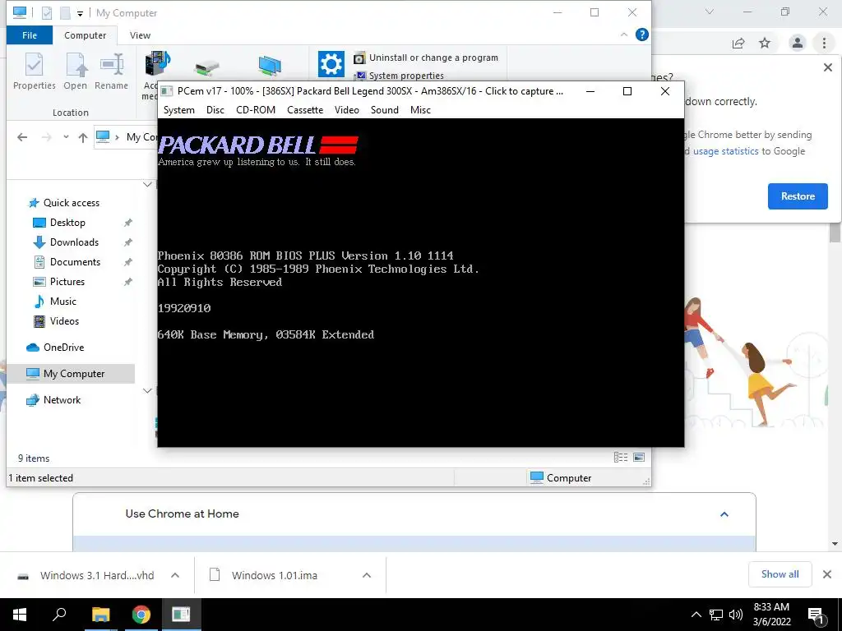Open Settings gear icon in ribbon
This screenshot has width=842, height=631.
pos(331,64)
